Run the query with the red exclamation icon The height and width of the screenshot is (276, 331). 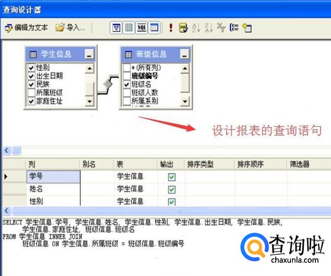coord(170,28)
